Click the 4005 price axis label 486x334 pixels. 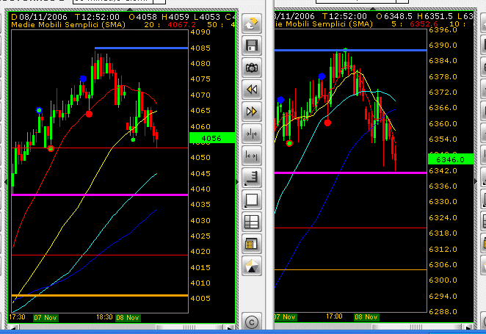pos(200,298)
